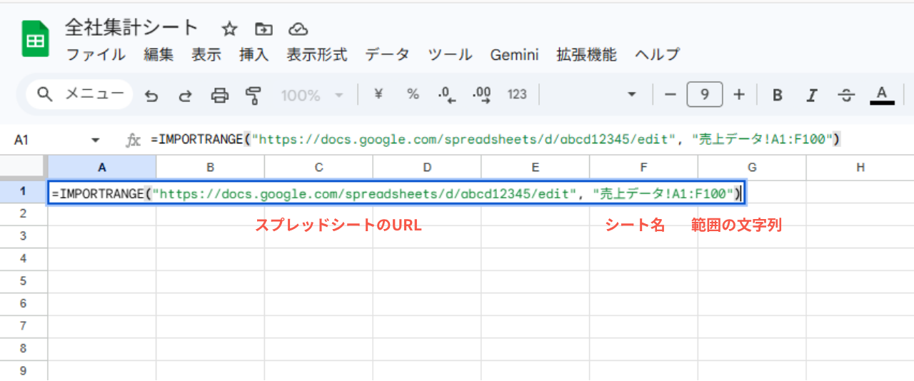Click the formula bar IMPORTRANGE text
The image size is (914, 381).
[x=496, y=140]
